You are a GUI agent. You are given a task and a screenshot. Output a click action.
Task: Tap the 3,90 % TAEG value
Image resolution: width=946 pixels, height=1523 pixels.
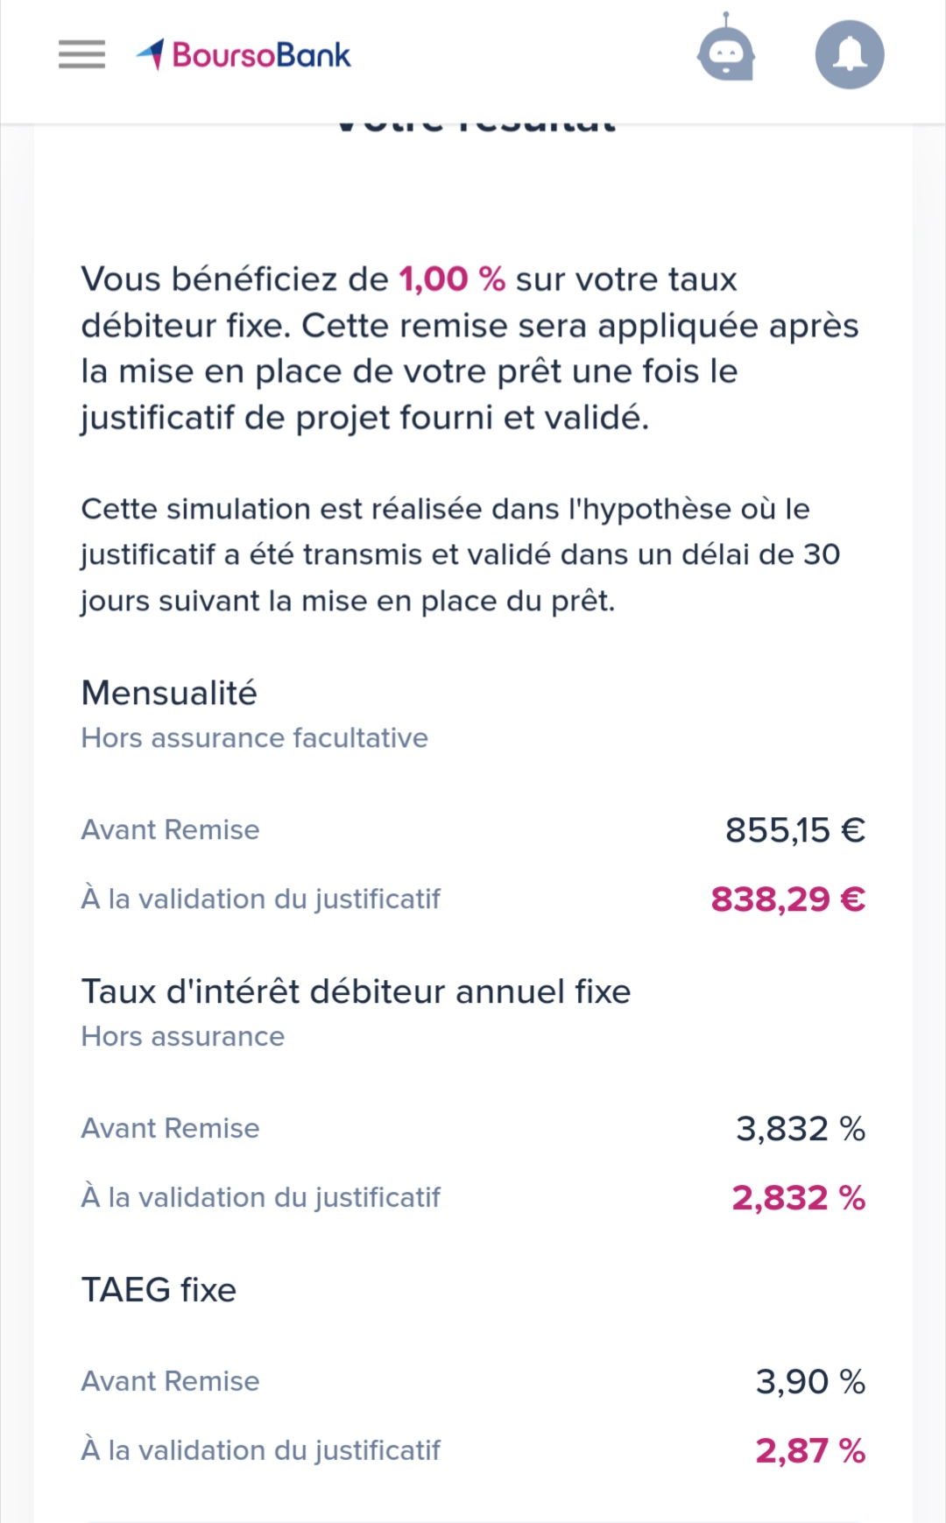[x=811, y=1382]
